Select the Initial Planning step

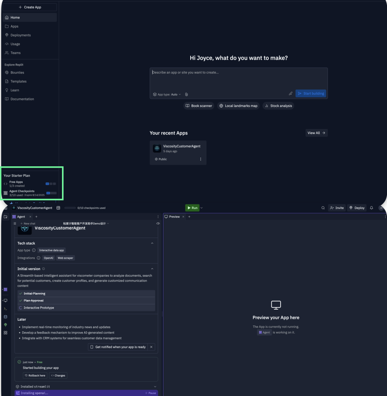(86, 294)
